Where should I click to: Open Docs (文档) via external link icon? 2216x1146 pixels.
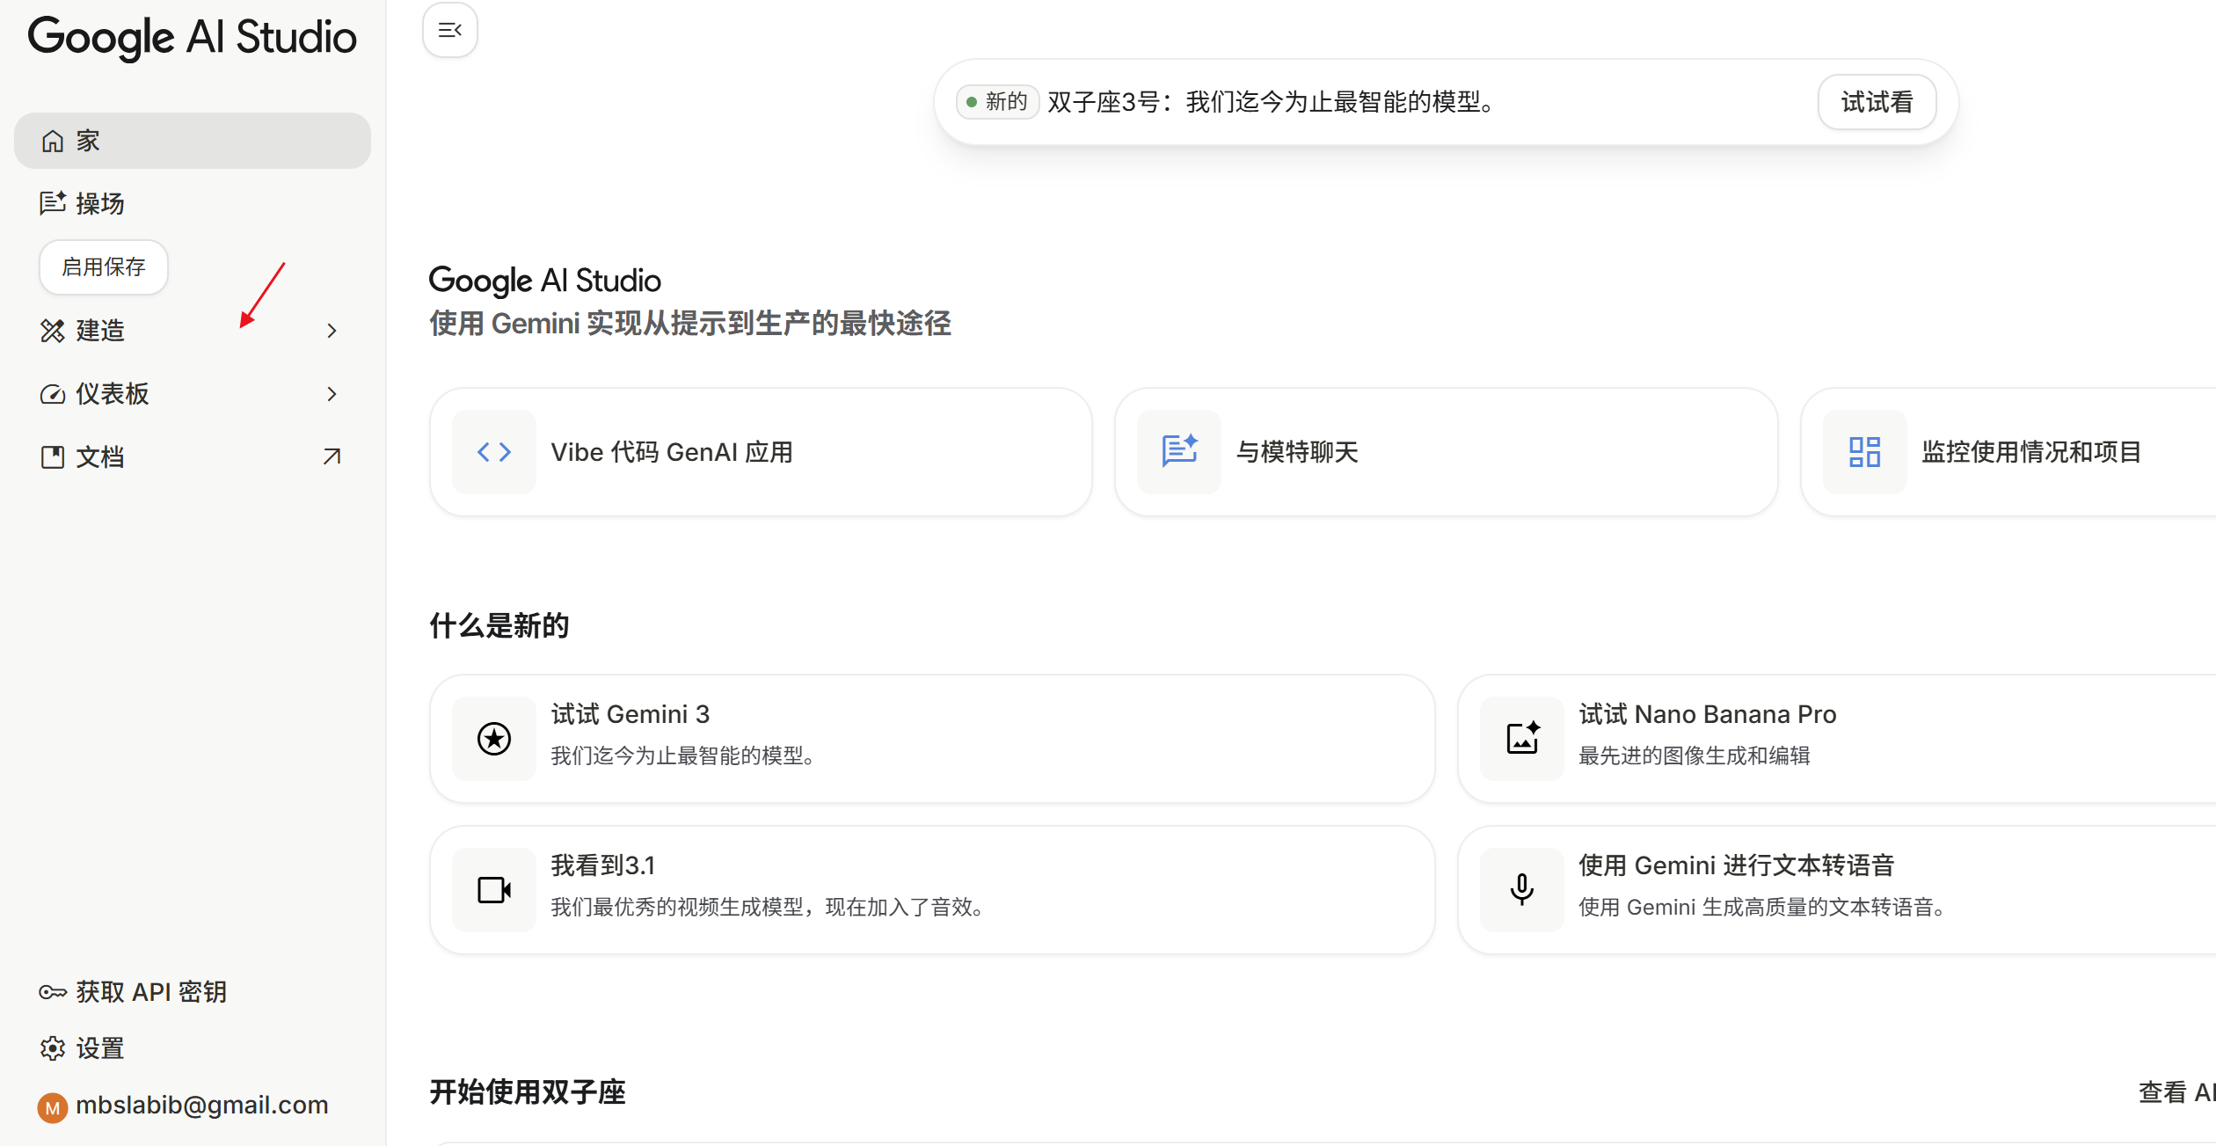point(332,456)
